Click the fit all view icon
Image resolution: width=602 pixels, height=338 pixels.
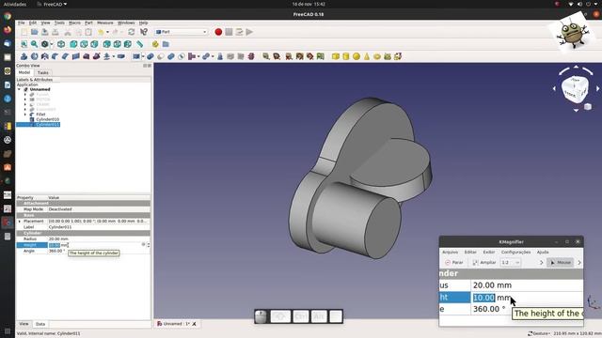point(24,44)
